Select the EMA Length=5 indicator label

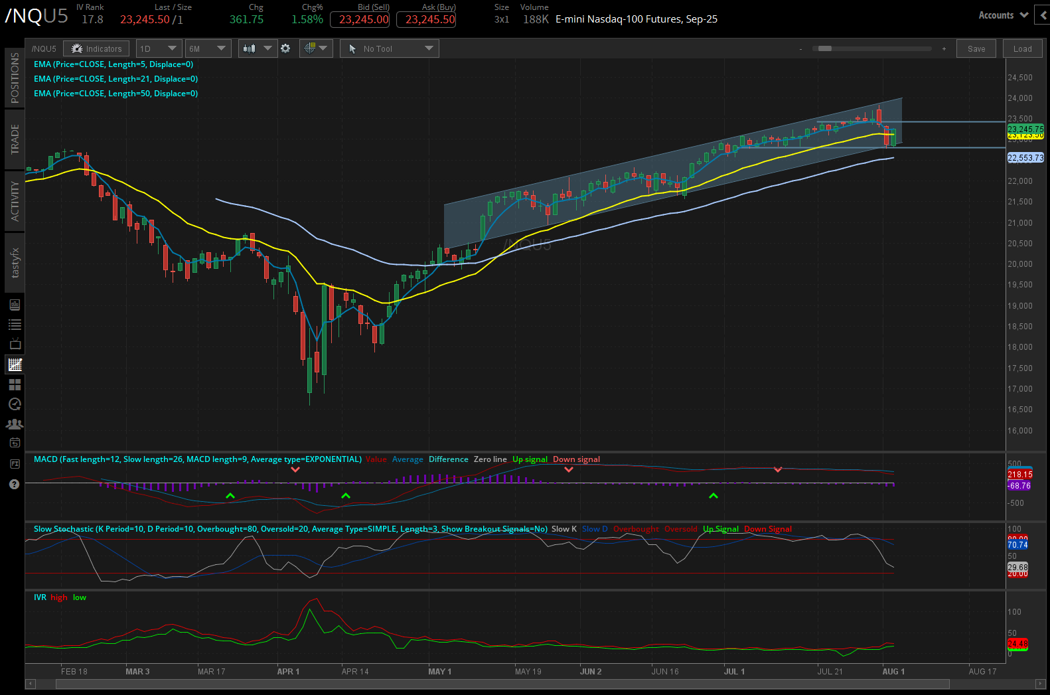tap(113, 64)
